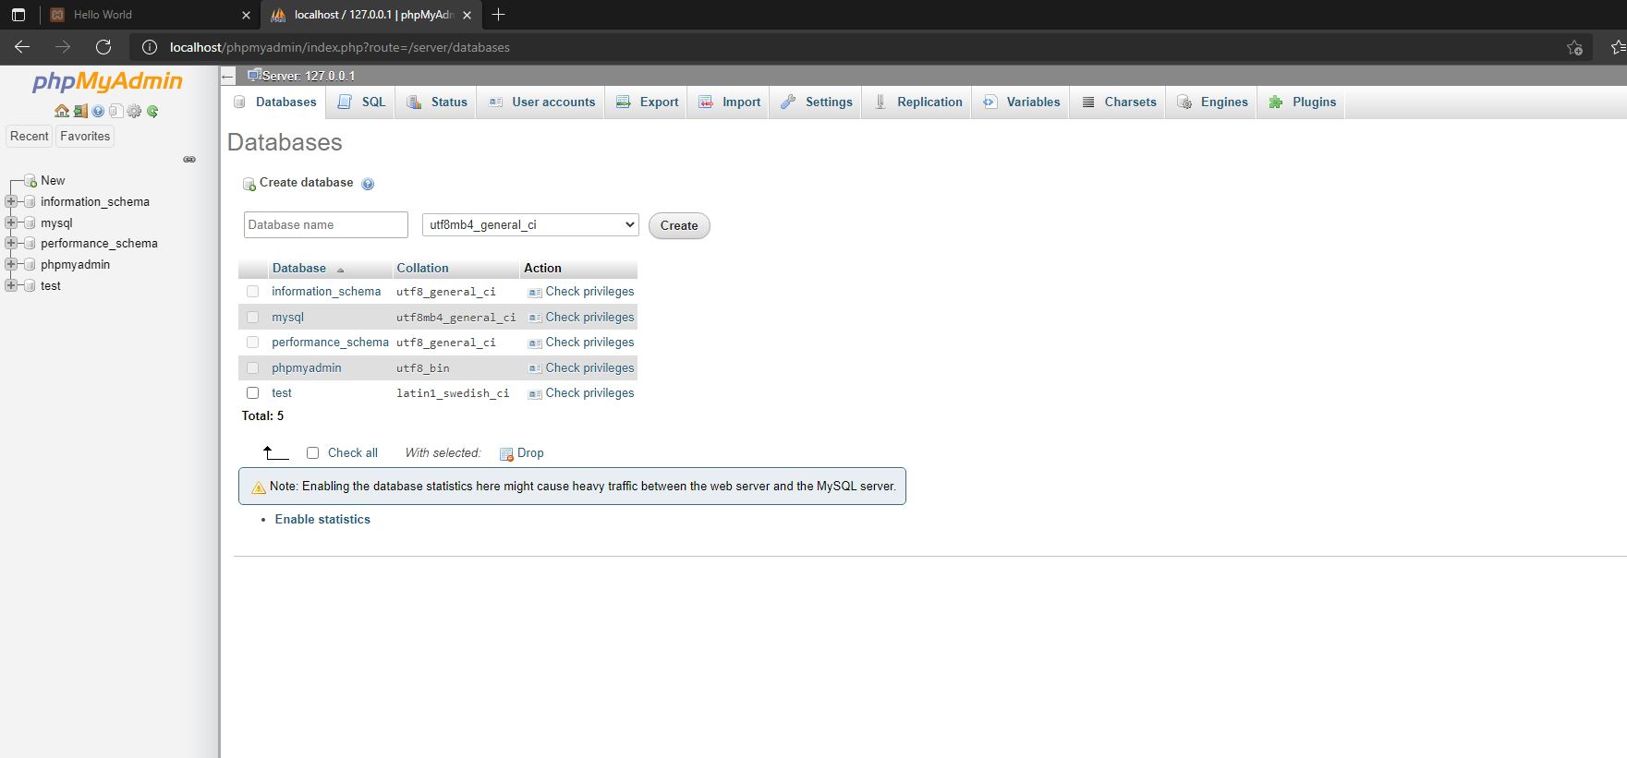Click the link with main panel chain icon
The width and height of the screenshot is (1627, 758).
click(x=189, y=160)
